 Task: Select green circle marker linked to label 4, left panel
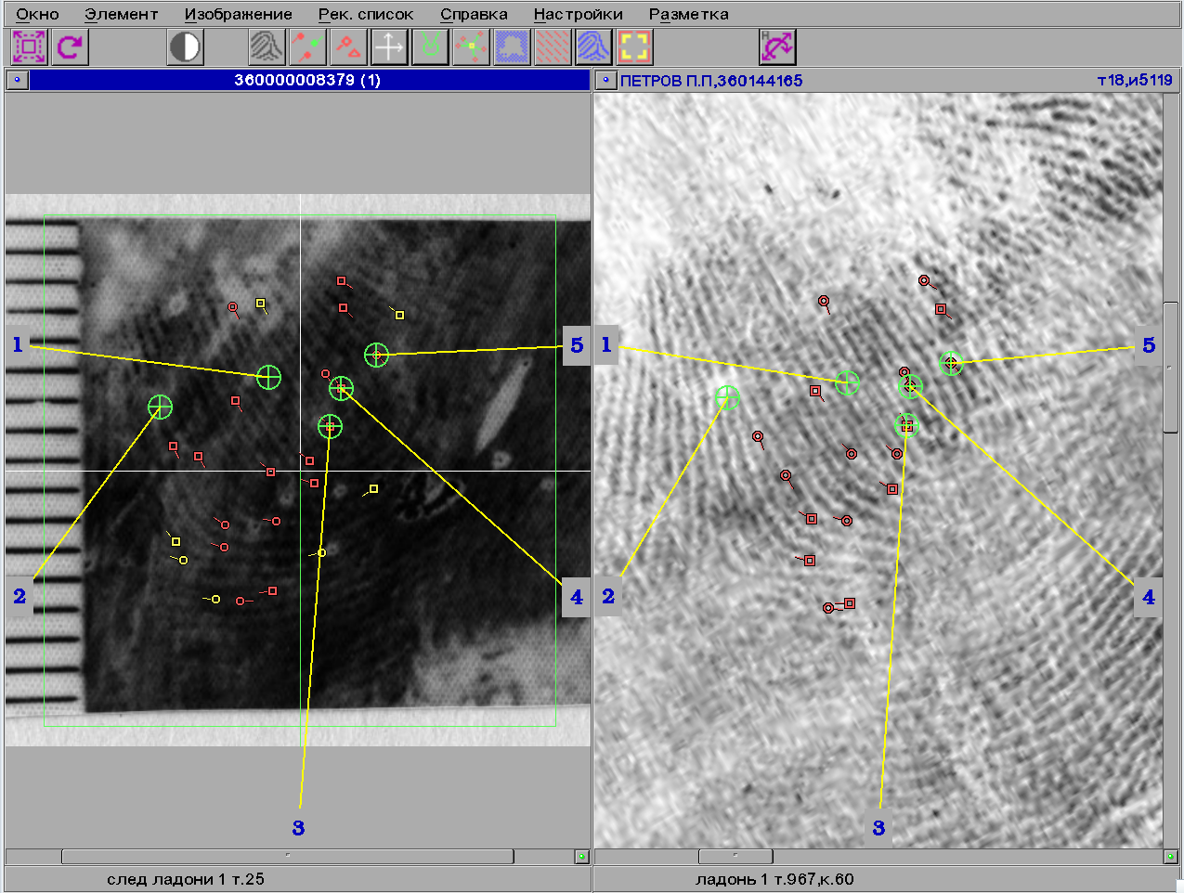341,388
